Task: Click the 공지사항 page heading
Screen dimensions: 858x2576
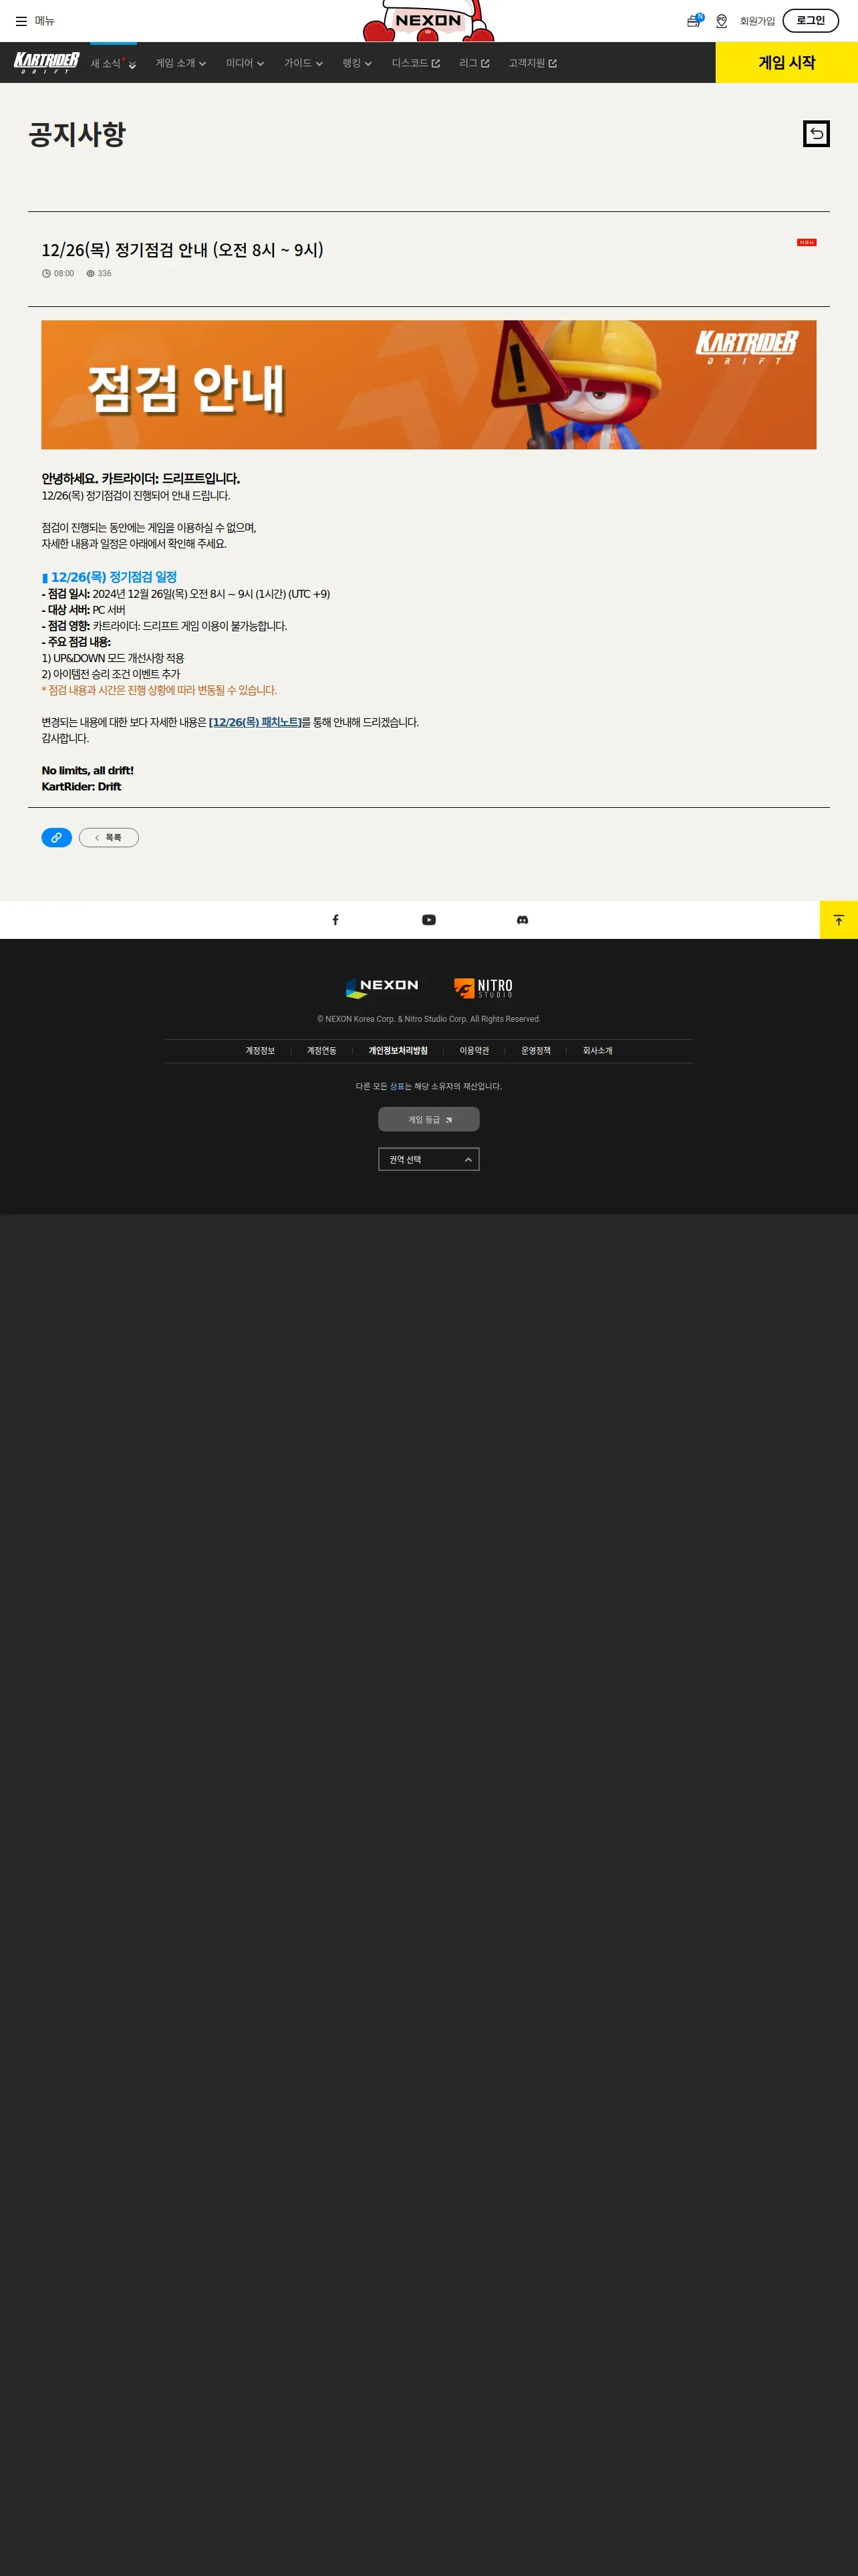Action: pos(77,134)
